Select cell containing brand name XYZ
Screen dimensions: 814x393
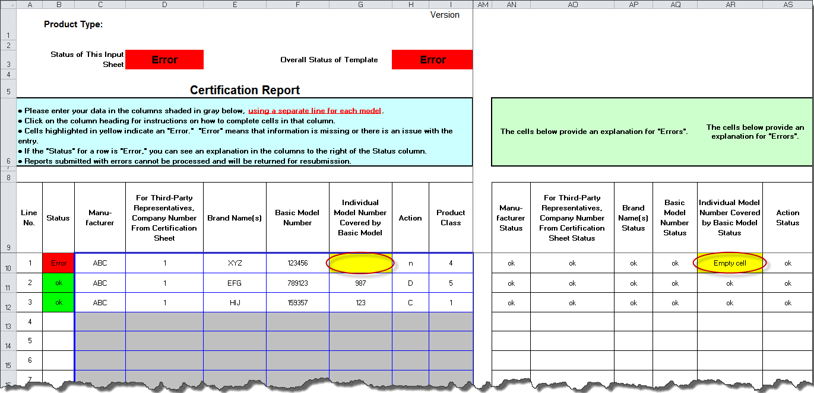click(x=235, y=263)
